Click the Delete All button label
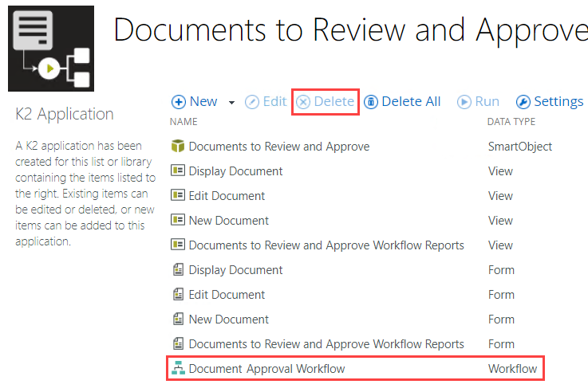This screenshot has height=392, width=588. pos(411,101)
